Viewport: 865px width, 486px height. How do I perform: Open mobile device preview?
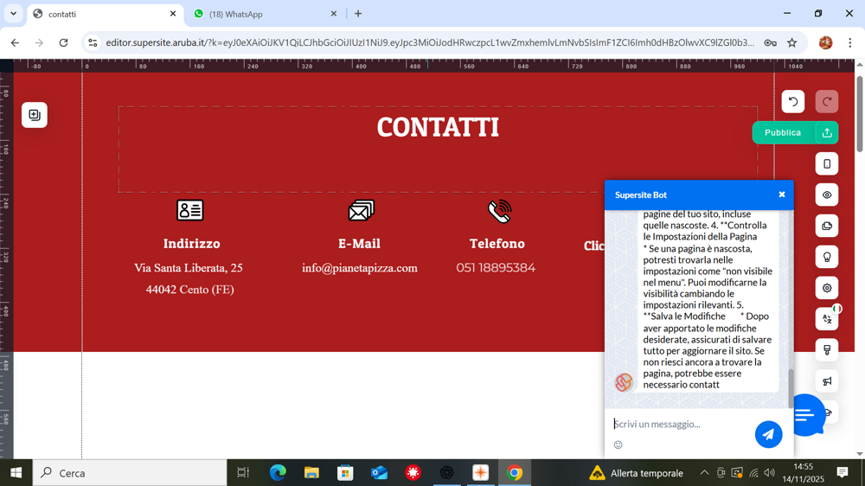(827, 164)
